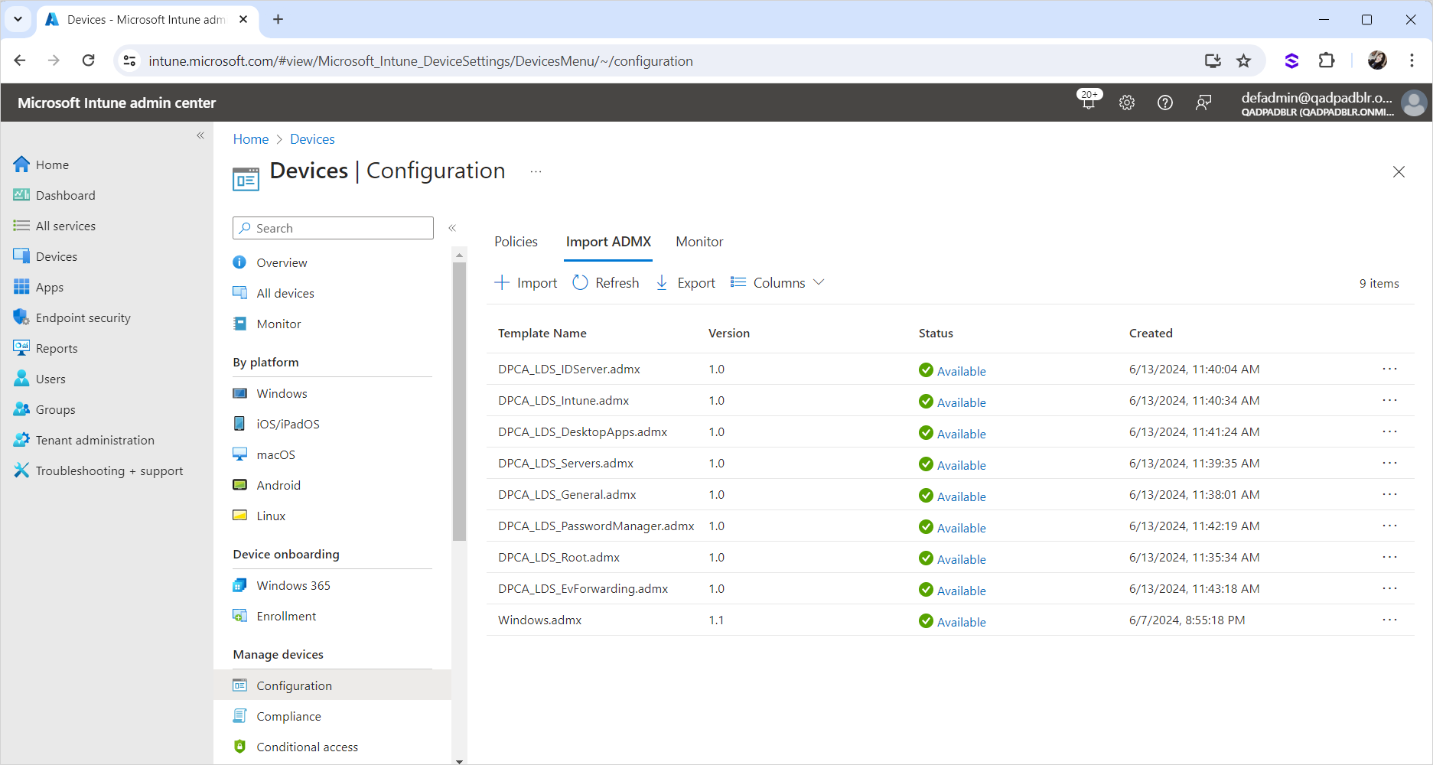Image resolution: width=1433 pixels, height=765 pixels.
Task: Open ellipsis menu for DPCA_LDS_Servers.admx
Action: [1389, 463]
